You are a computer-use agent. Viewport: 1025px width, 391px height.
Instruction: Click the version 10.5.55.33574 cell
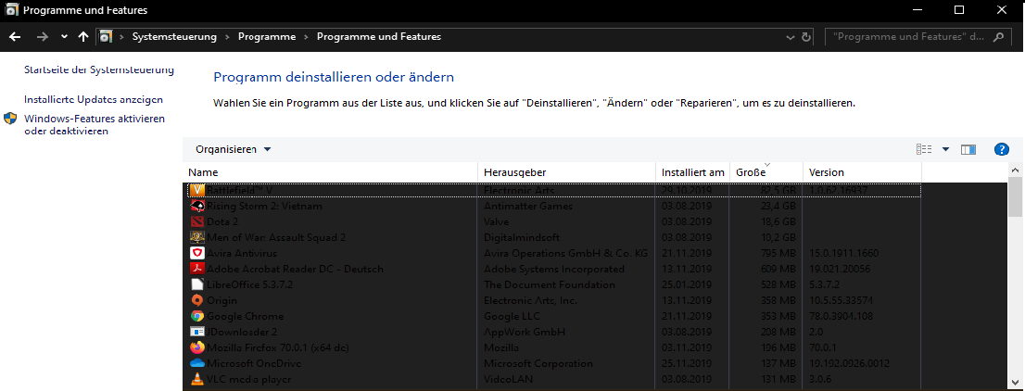pos(842,300)
